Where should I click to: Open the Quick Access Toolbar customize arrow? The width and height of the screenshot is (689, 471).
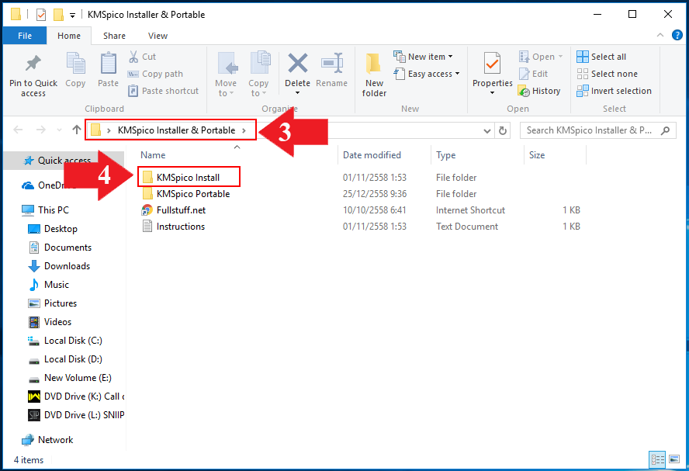click(72, 15)
